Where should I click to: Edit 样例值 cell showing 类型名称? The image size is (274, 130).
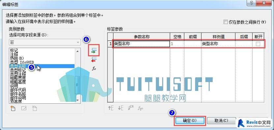pyautogui.click(x=218, y=44)
